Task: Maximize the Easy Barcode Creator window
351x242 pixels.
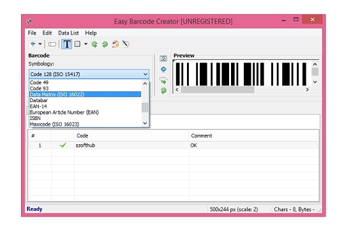Action: click(296, 20)
